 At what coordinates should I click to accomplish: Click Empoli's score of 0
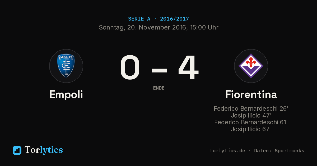130,67
